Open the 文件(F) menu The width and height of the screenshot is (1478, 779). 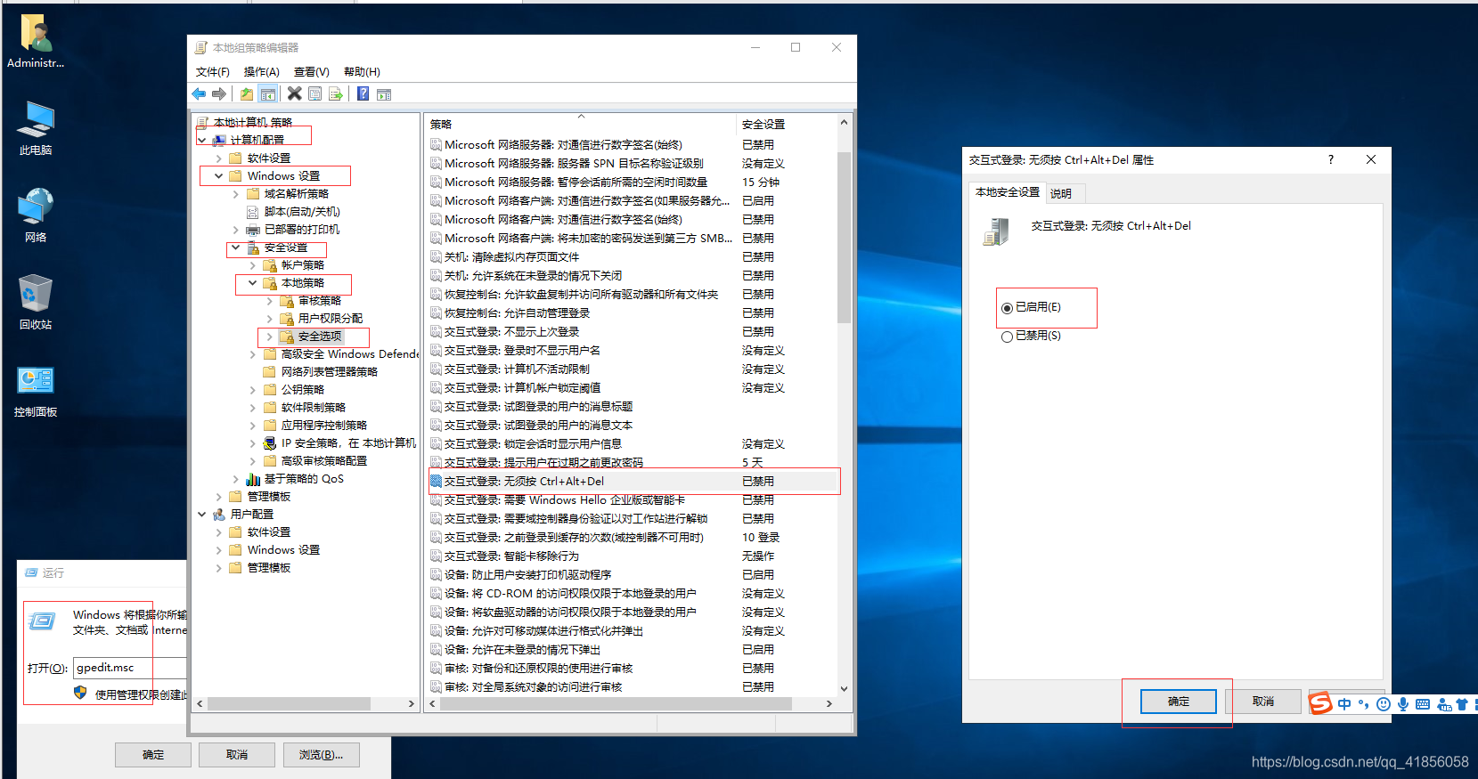pos(213,72)
